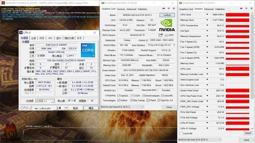Switch to Advanced tab in GPU-Z Sensors window
This screenshot has width=255, height=143.
click(x=209, y=9)
